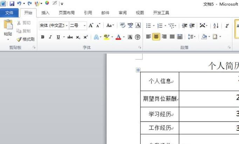The width and height of the screenshot is (239, 144).
Task: Click the table move handle
Action: 138,70
